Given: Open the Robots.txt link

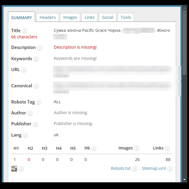Looking at the screenshot, I should pos(121,168).
